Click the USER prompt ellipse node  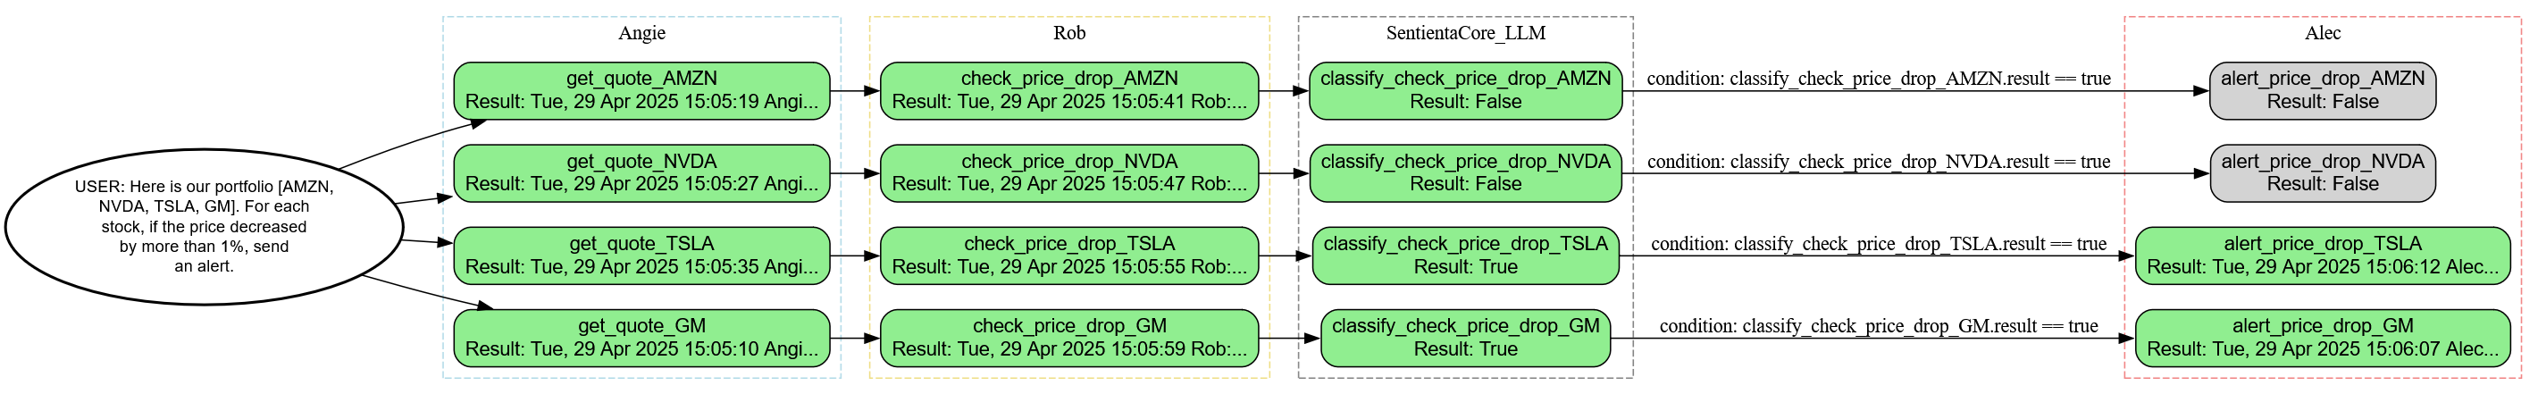click(204, 225)
